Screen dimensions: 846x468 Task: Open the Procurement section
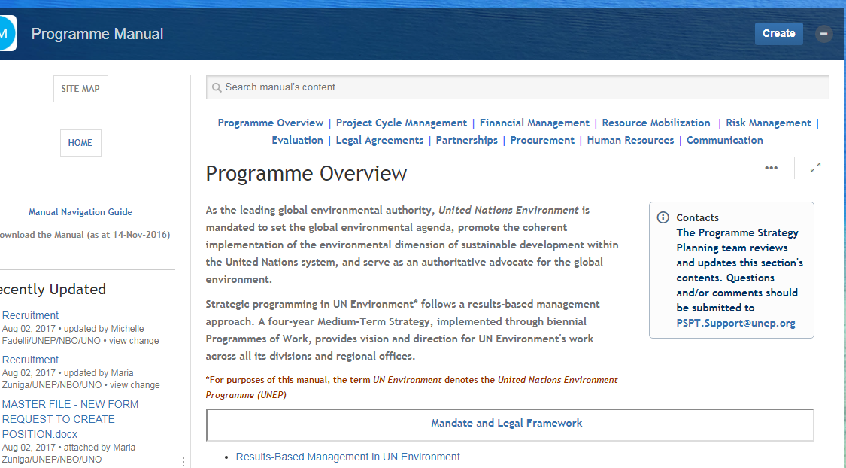coord(542,141)
